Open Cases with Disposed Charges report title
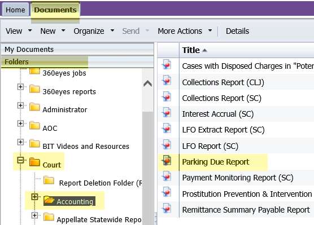The width and height of the screenshot is (314, 225). coord(248,66)
